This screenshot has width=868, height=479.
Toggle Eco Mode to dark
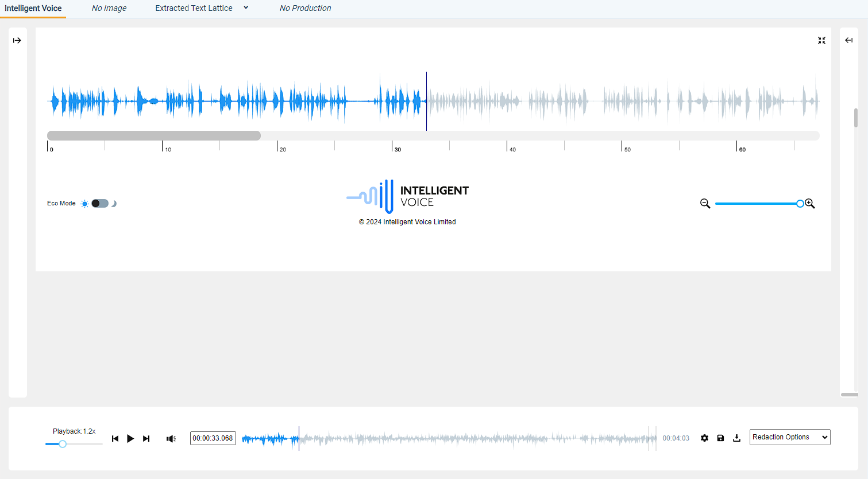pos(99,203)
